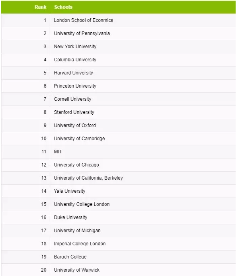
Task: Select Duke University in table
Action: pos(70,217)
